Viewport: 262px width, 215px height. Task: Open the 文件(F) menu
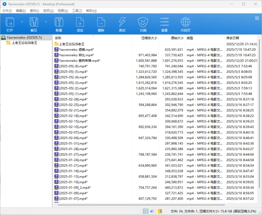[7, 10]
